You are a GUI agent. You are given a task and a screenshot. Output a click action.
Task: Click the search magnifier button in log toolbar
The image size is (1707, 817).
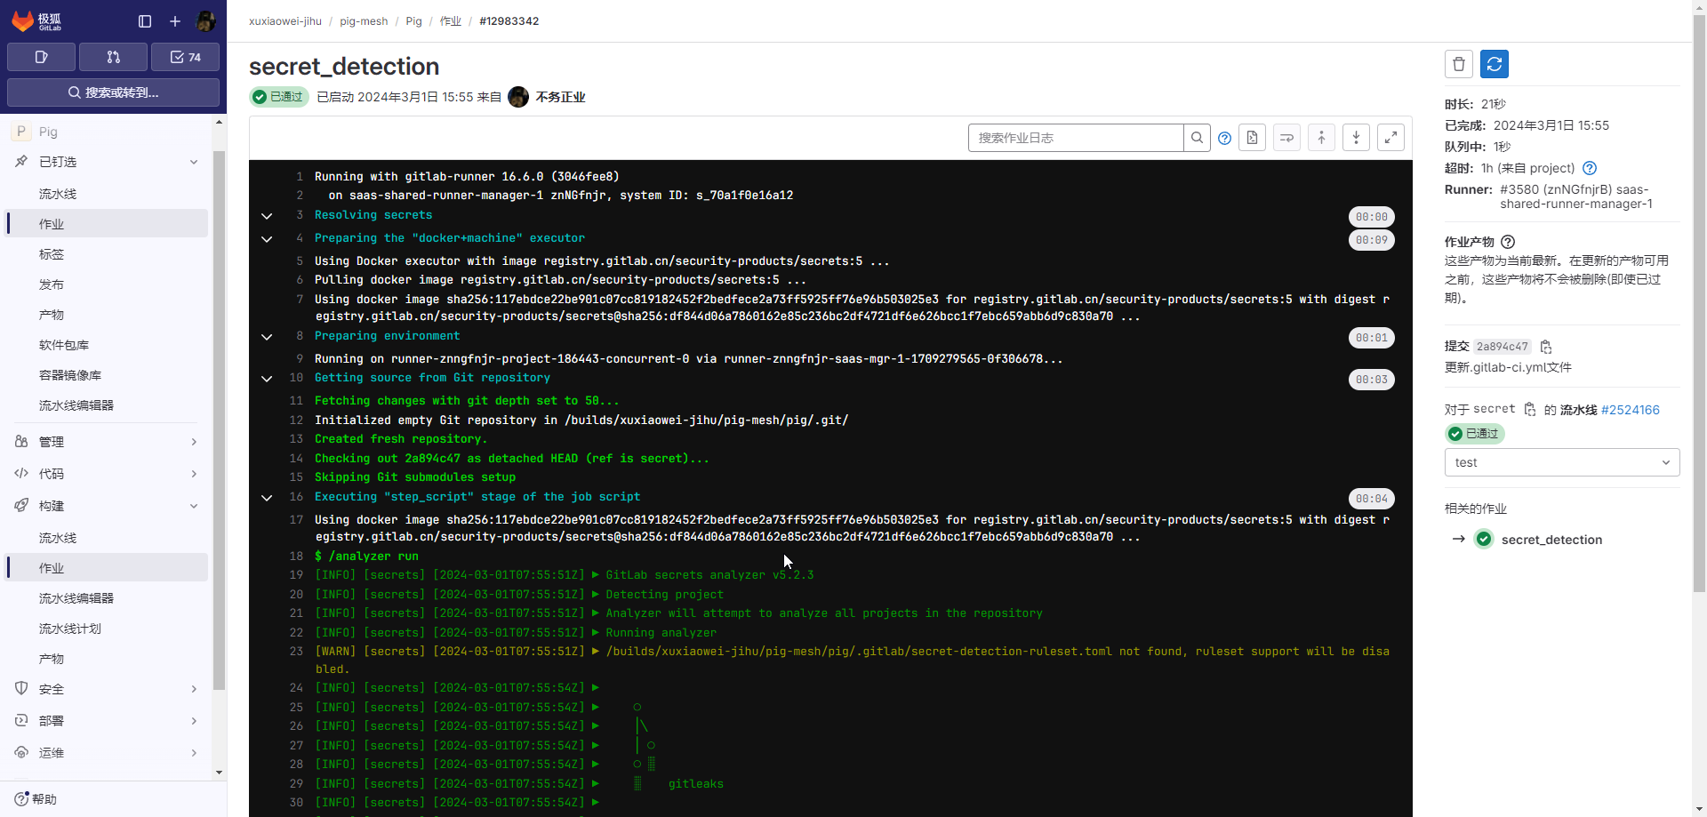pyautogui.click(x=1197, y=138)
